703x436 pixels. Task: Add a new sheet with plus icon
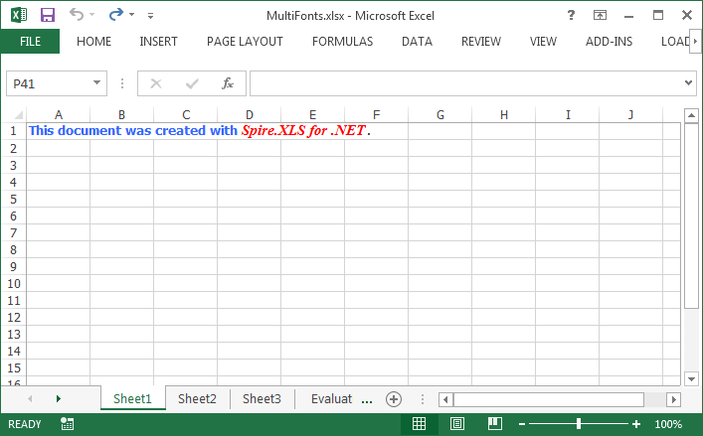click(x=394, y=399)
